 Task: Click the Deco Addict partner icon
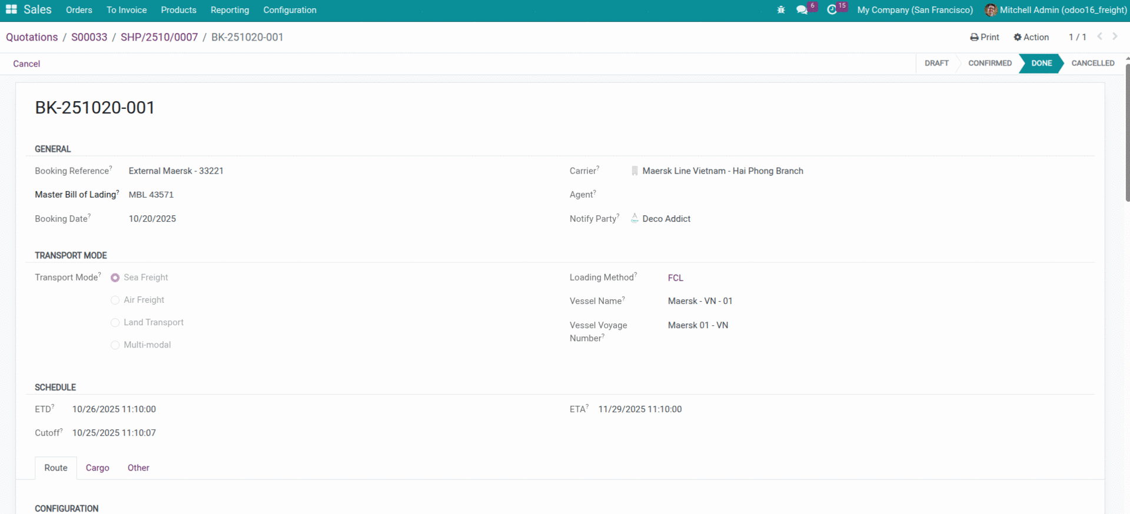[634, 218]
